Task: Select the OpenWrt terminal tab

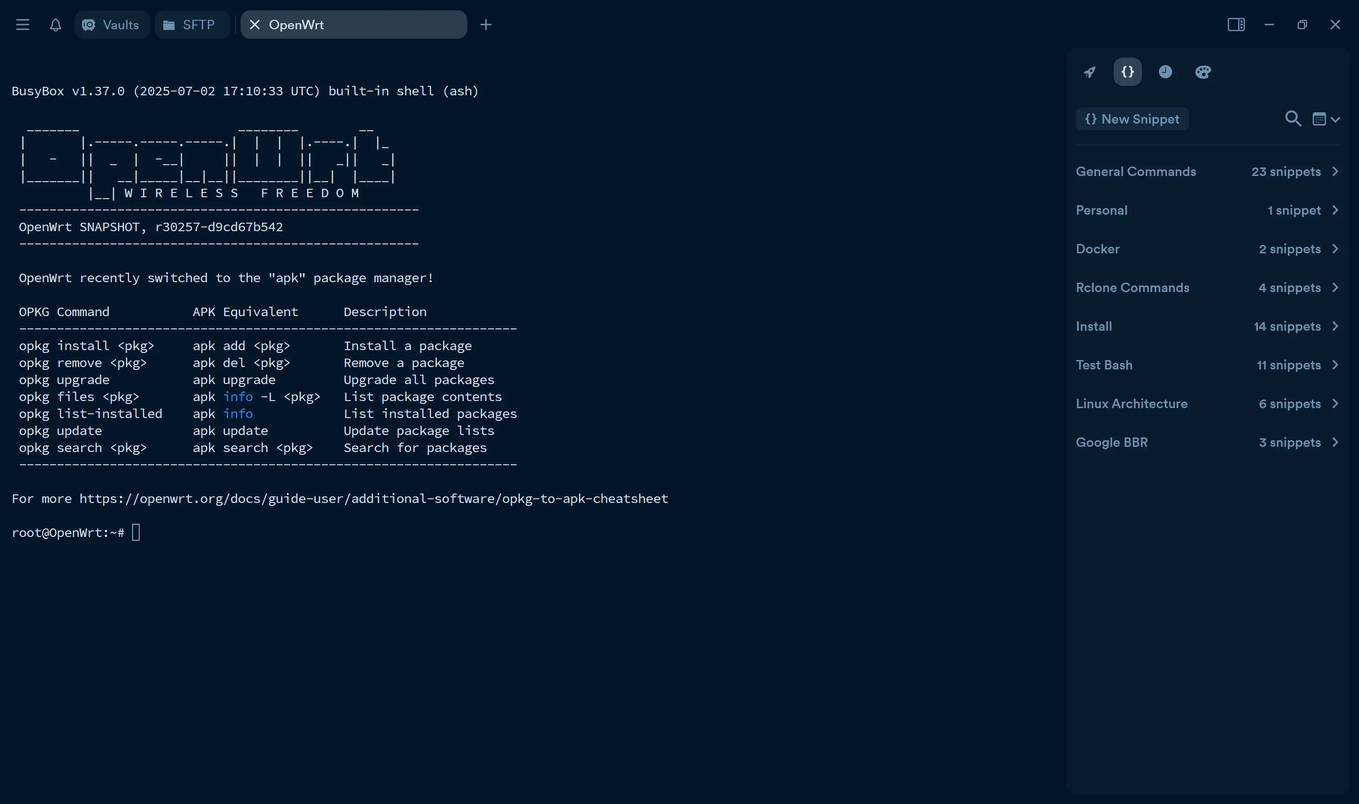Action: point(354,25)
